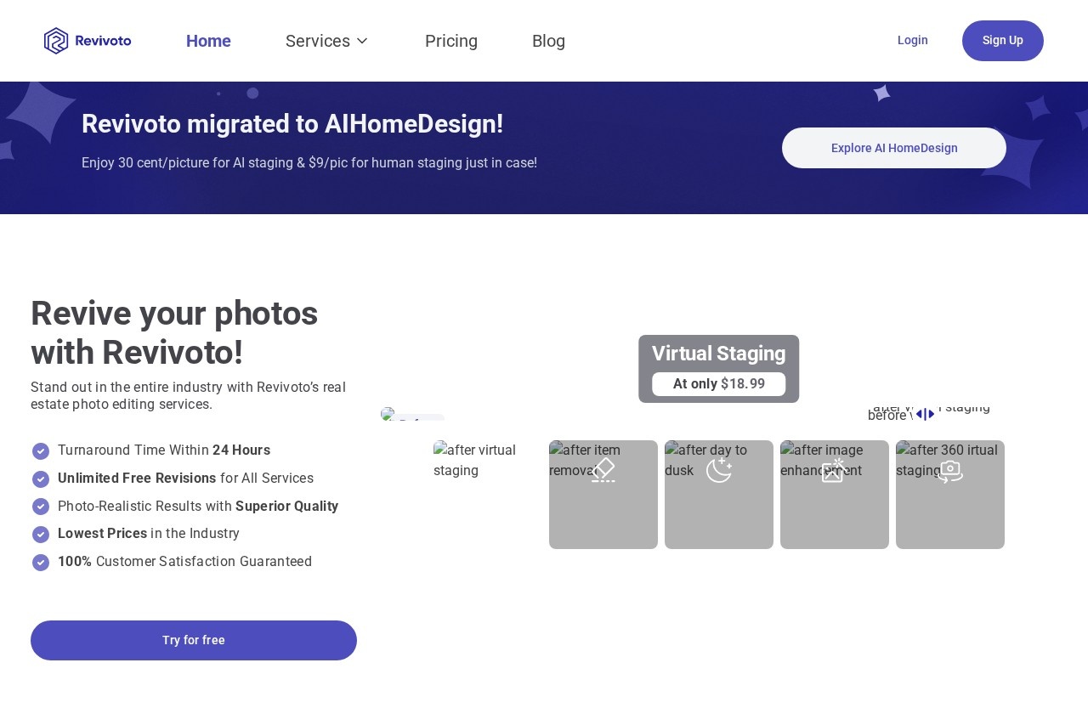Select the day to dusk moon icon
Screen dimensions: 1088x725
(719, 470)
